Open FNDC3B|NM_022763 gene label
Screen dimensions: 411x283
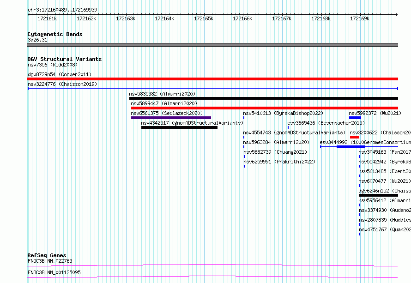pyautogui.click(x=50, y=261)
